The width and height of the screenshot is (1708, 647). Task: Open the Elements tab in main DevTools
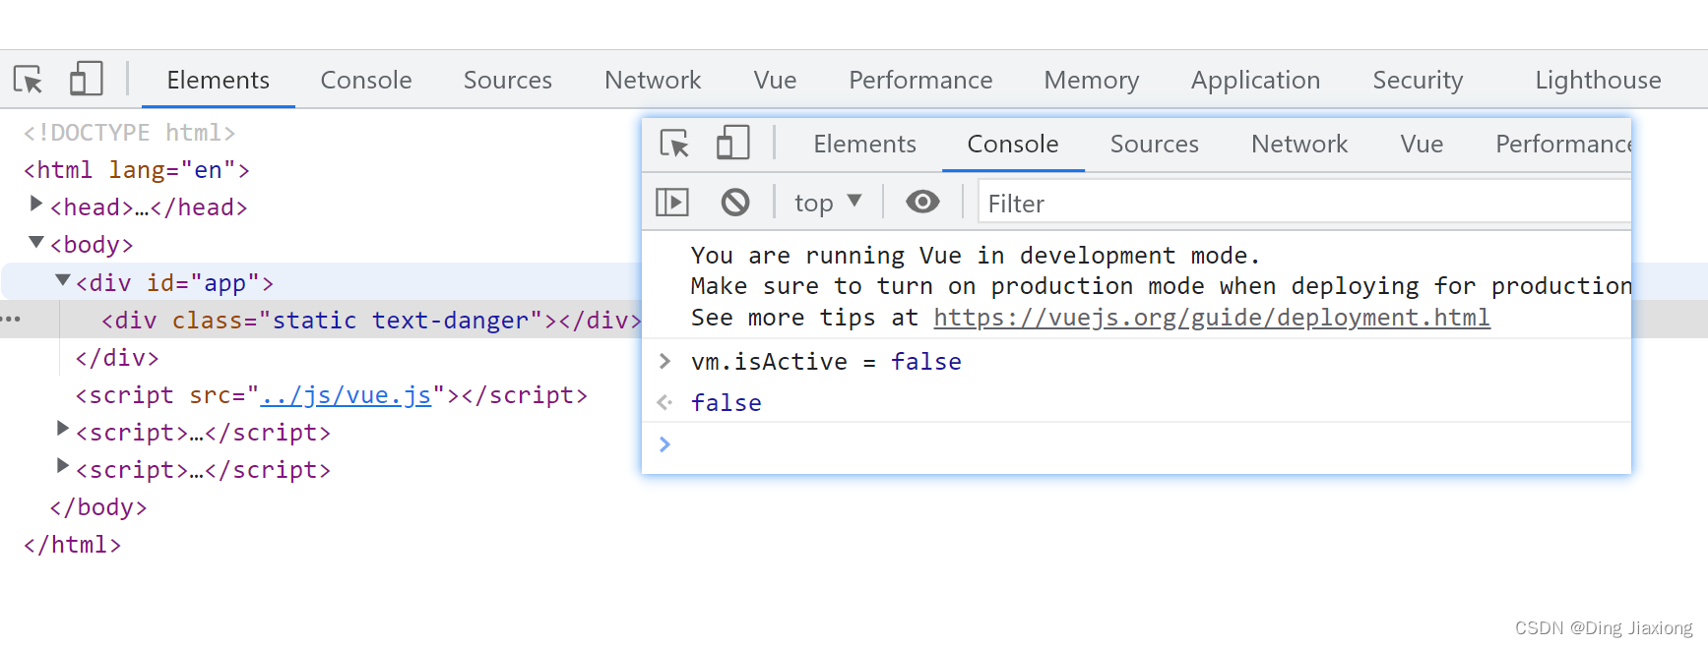pyautogui.click(x=218, y=80)
